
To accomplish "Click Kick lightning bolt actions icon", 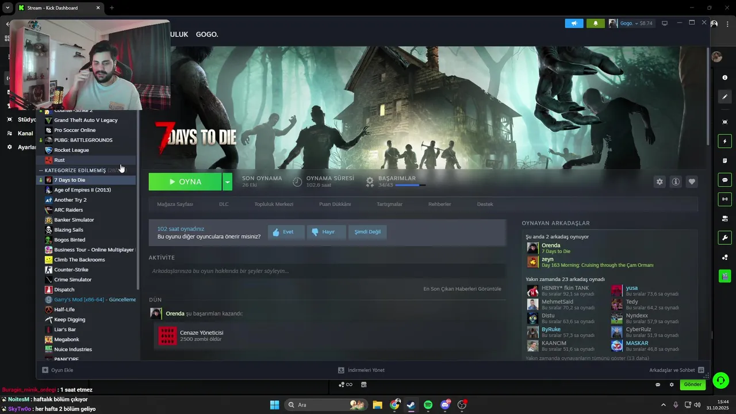I will (x=724, y=141).
